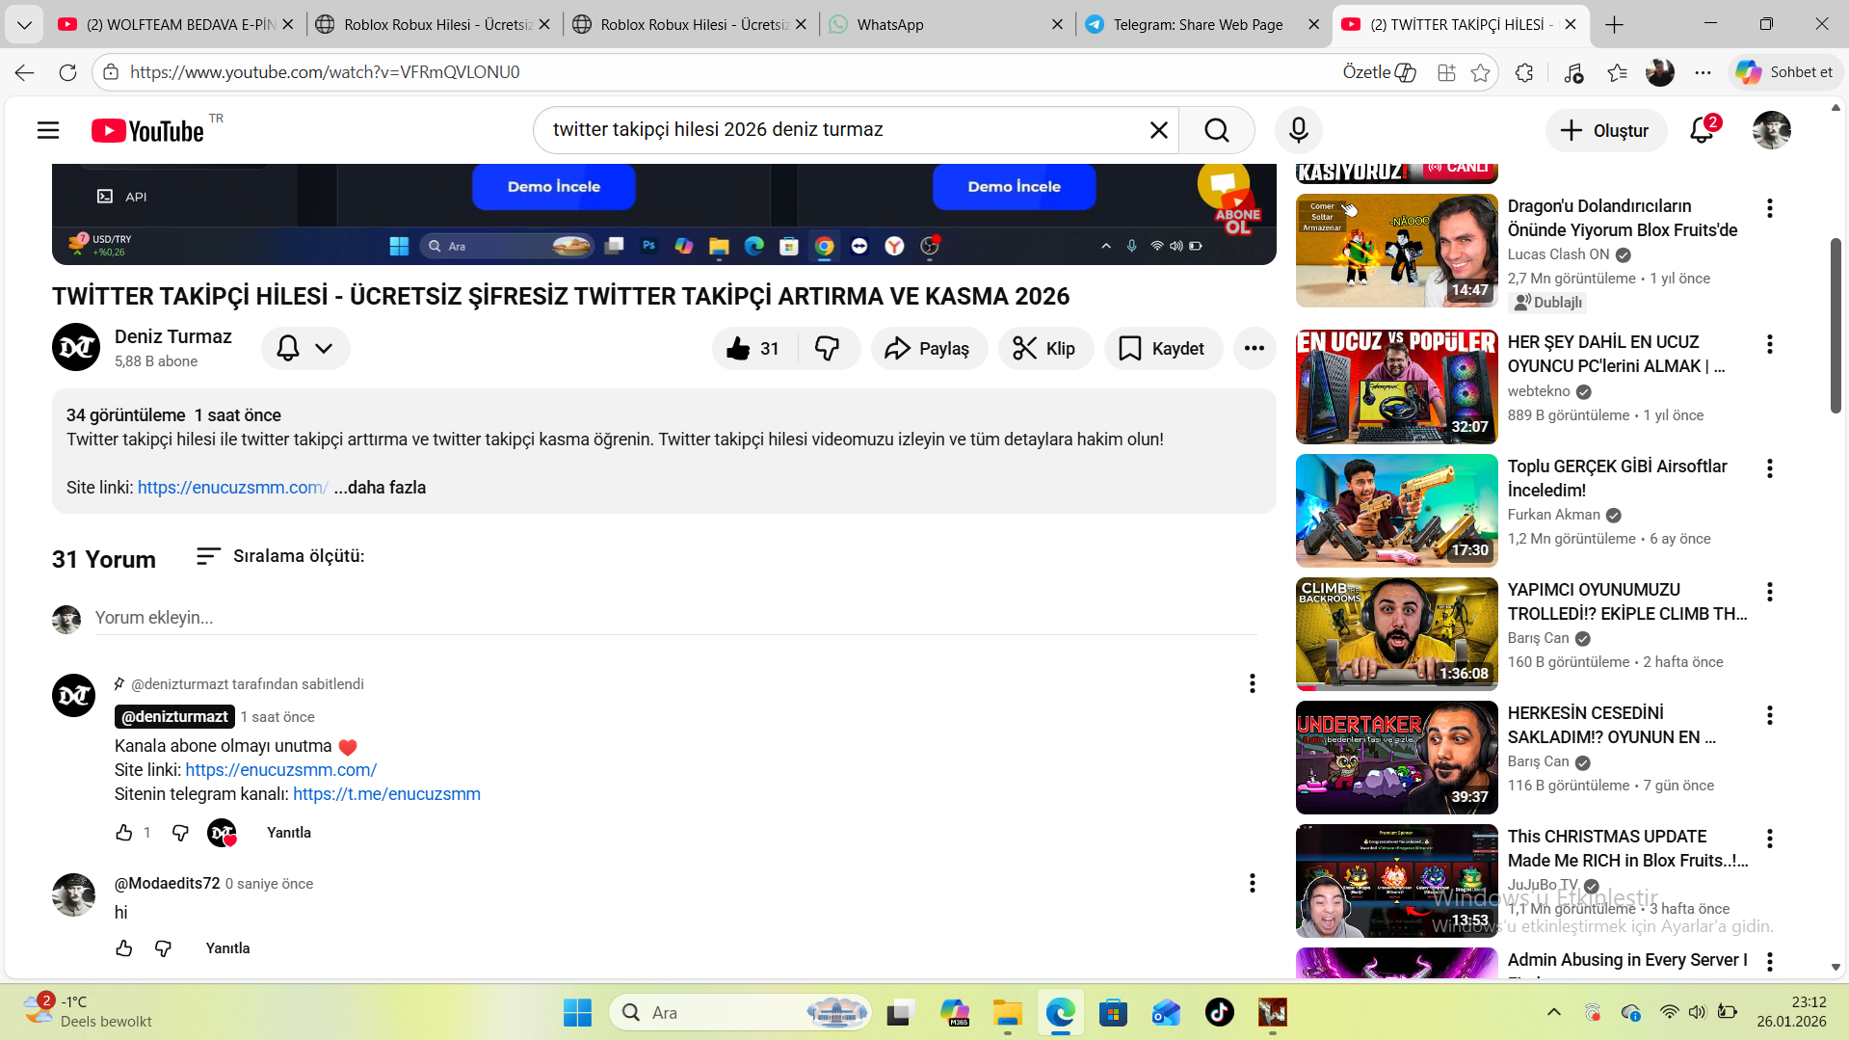Open the UNDERTAKER video thumbnail
This screenshot has height=1040, width=1849.
[x=1396, y=758]
